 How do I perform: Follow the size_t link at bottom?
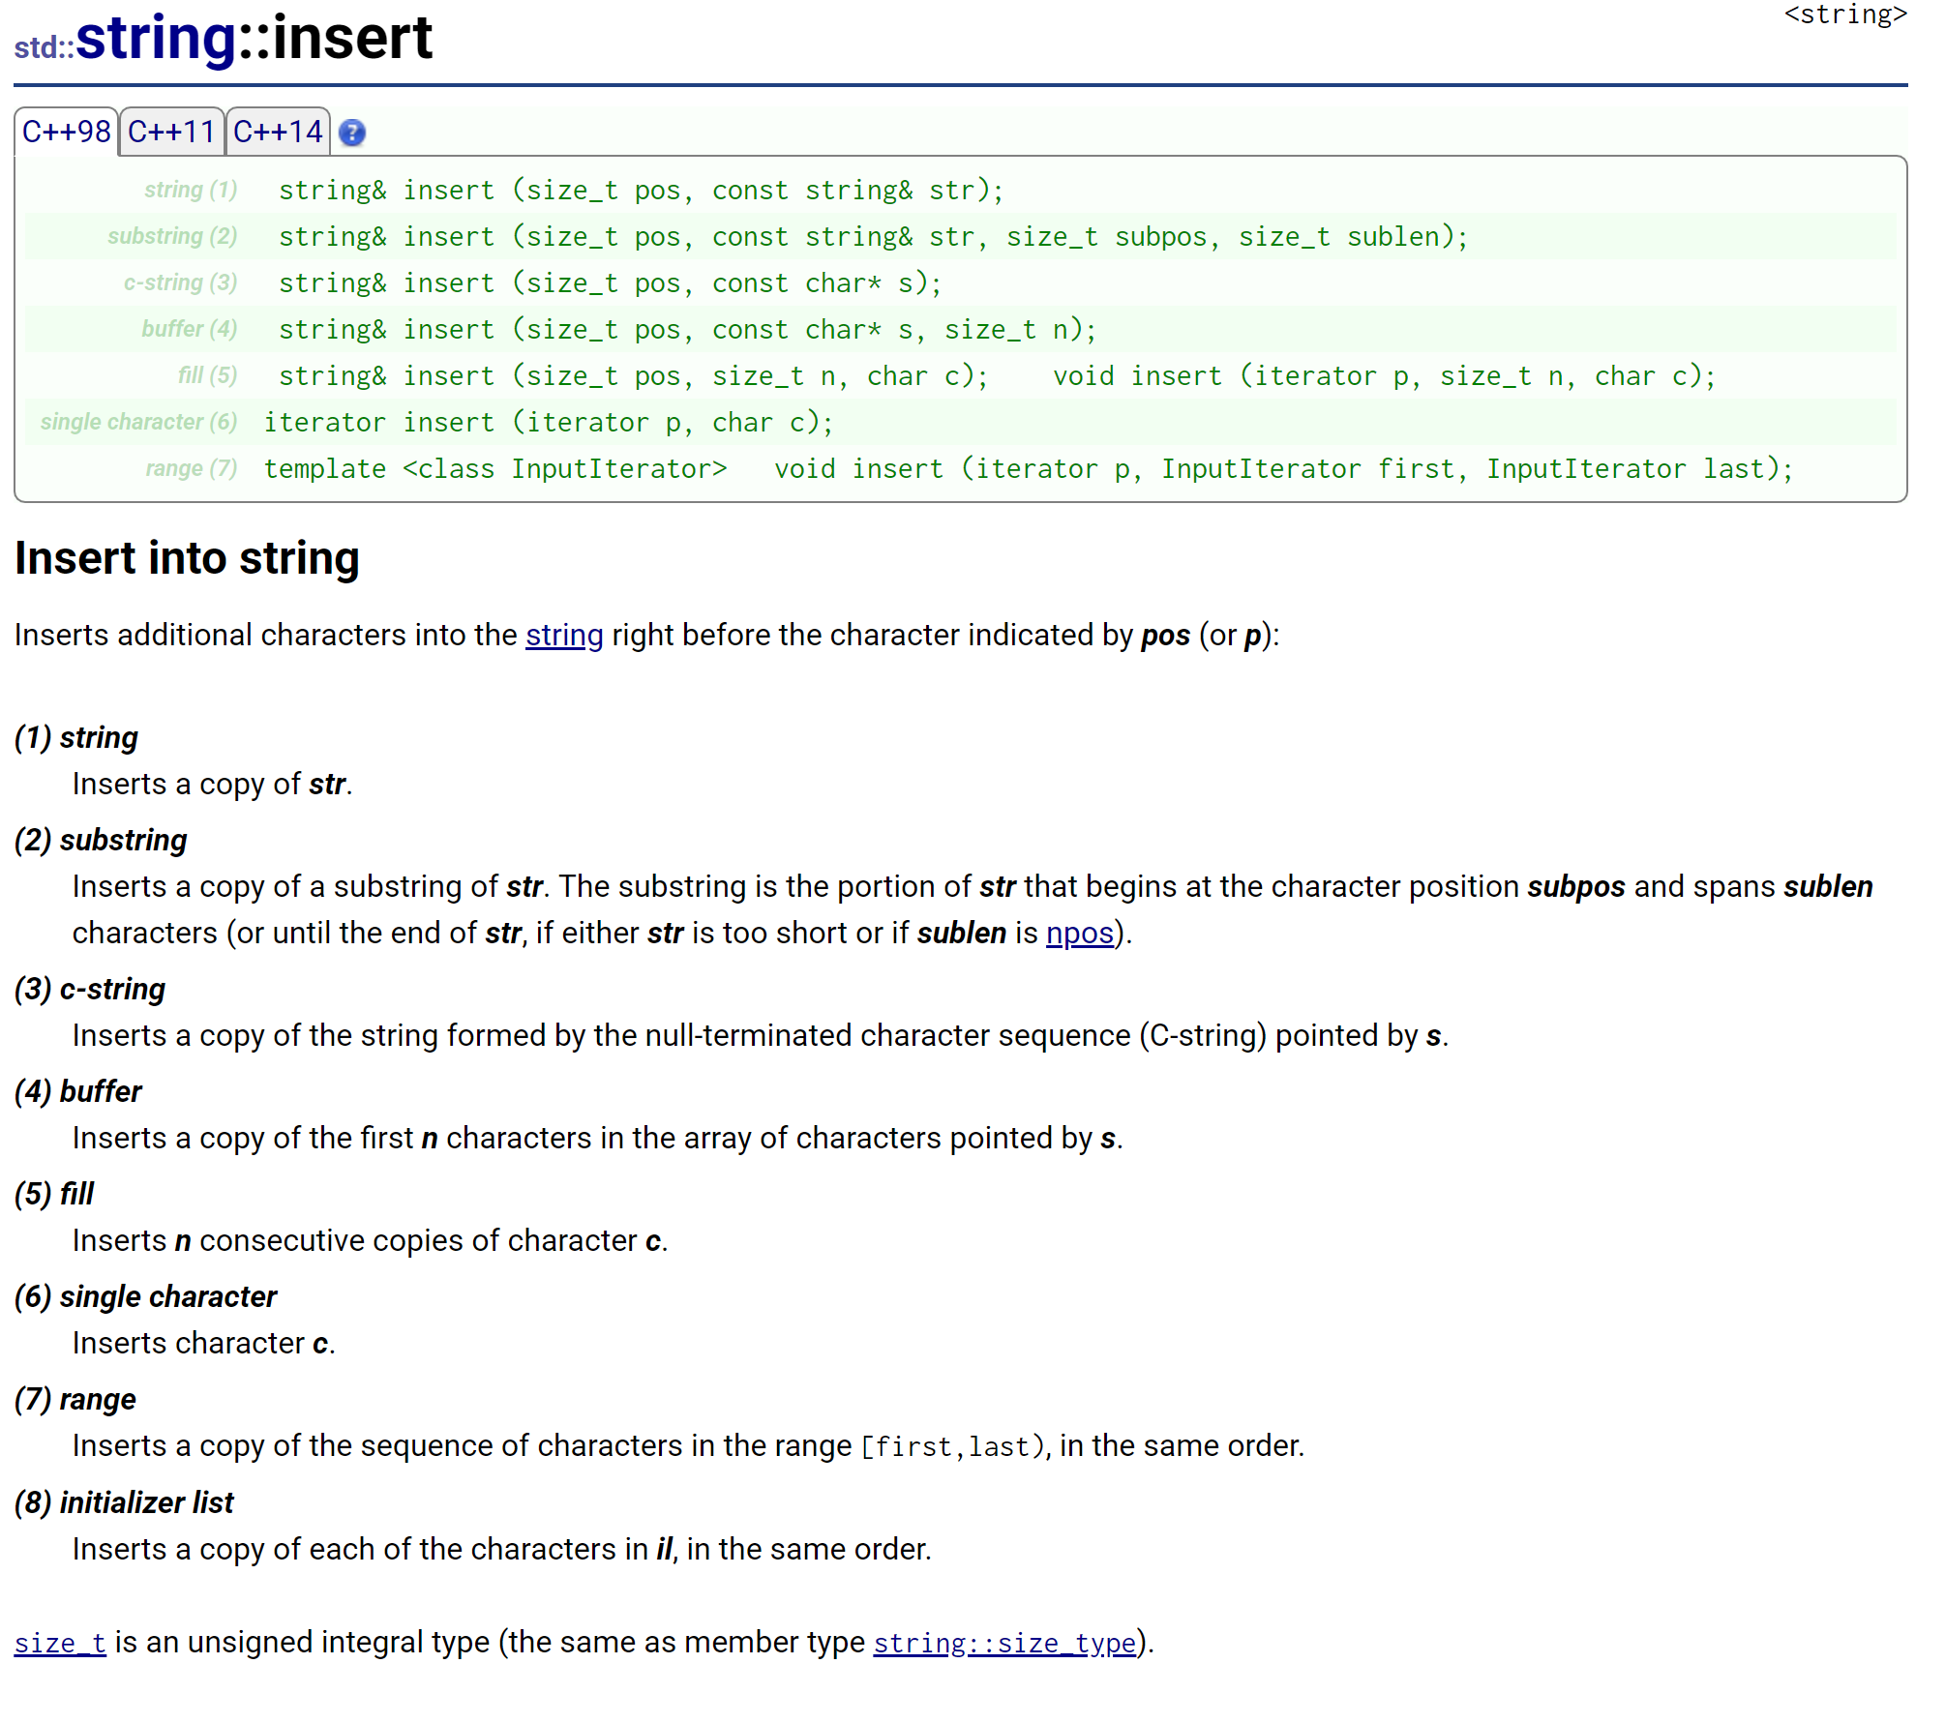(60, 1643)
